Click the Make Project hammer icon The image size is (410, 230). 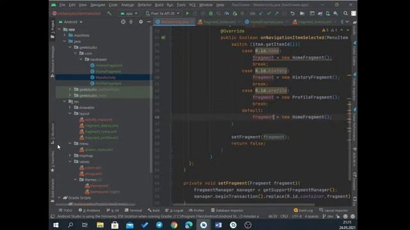click(110, 13)
